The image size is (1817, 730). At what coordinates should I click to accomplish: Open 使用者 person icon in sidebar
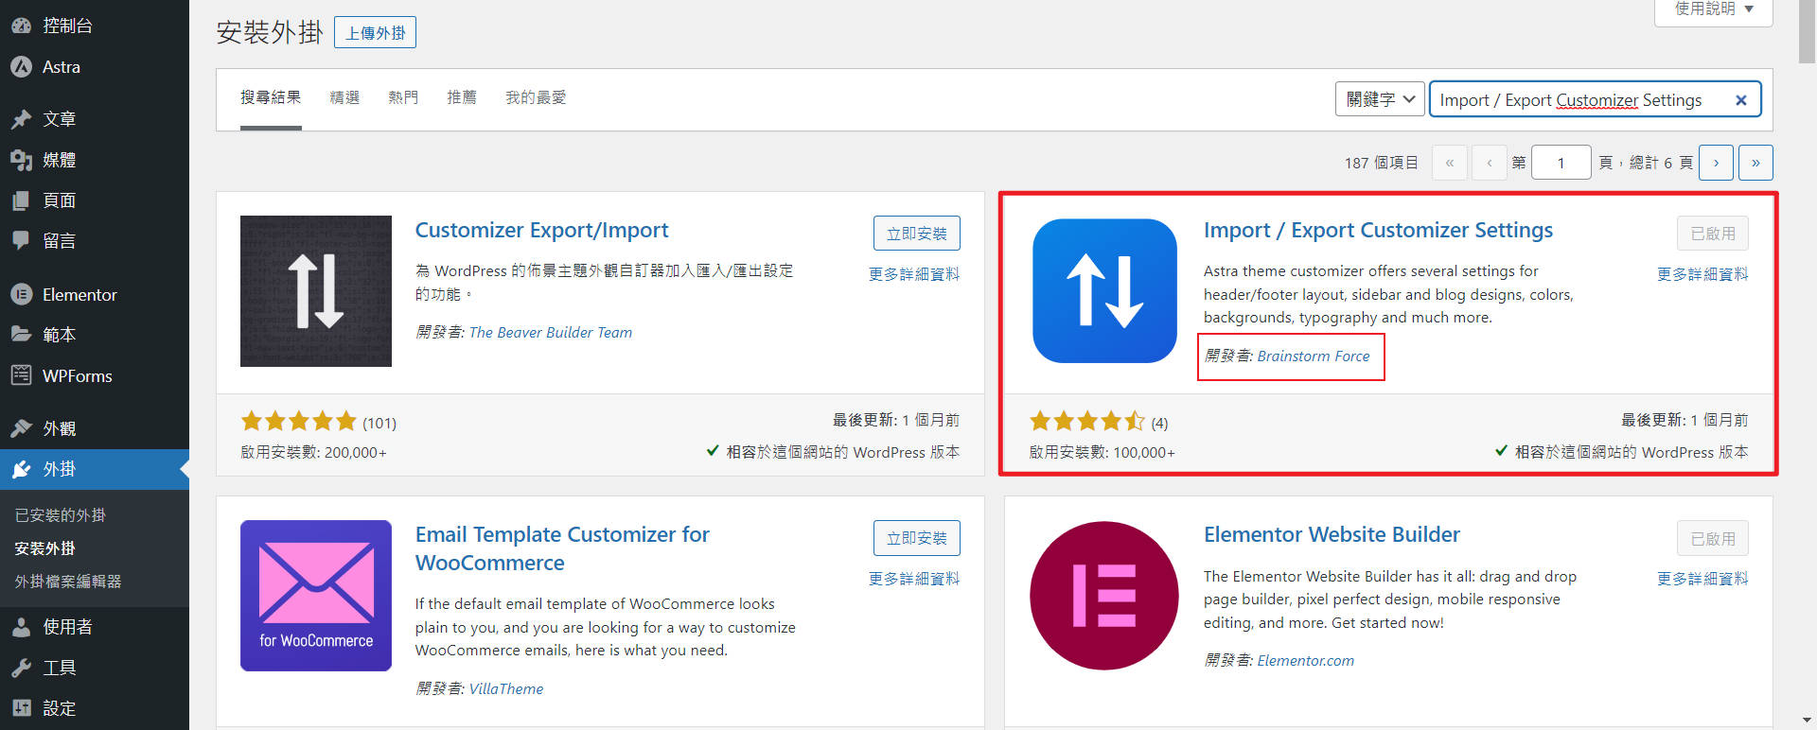tap(21, 627)
